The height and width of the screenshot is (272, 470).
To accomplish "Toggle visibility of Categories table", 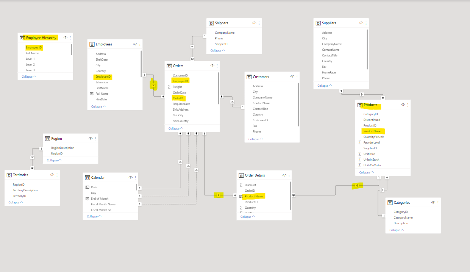I will coord(433,203).
